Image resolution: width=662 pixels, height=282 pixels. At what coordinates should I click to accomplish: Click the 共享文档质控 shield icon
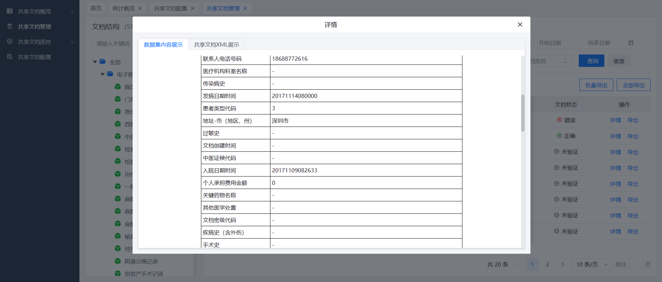tap(10, 41)
